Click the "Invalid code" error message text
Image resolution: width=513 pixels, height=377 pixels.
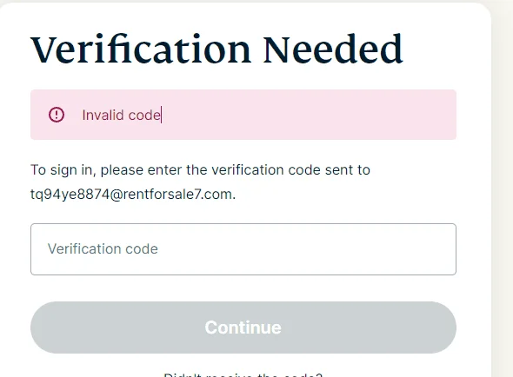[121, 115]
